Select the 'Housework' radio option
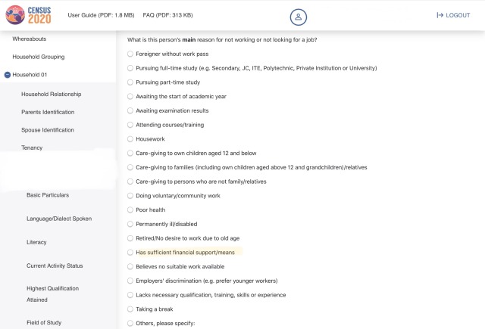 [x=130, y=139]
